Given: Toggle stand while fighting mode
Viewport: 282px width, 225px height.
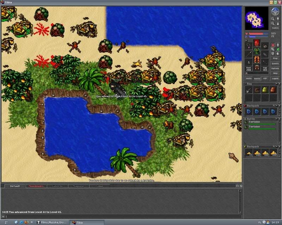Looking at the screenshot, I should (278, 45).
